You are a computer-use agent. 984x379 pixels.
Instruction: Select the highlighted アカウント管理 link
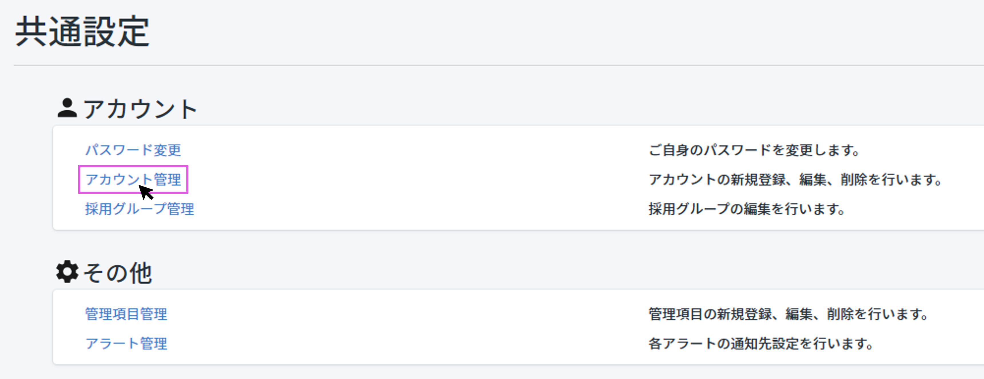pos(133,179)
